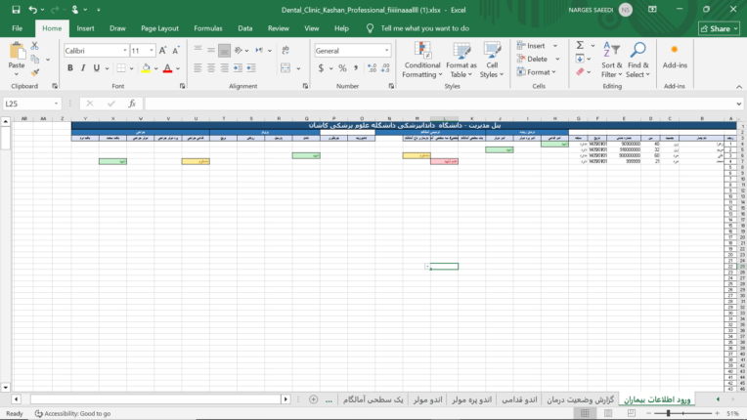Expand the Sort & Filter menu
The image size is (747, 420).
(612, 60)
